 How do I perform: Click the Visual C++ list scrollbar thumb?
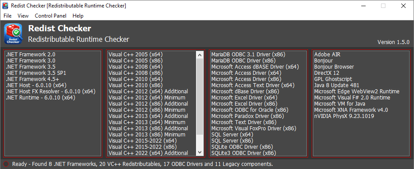[x=200, y=97]
